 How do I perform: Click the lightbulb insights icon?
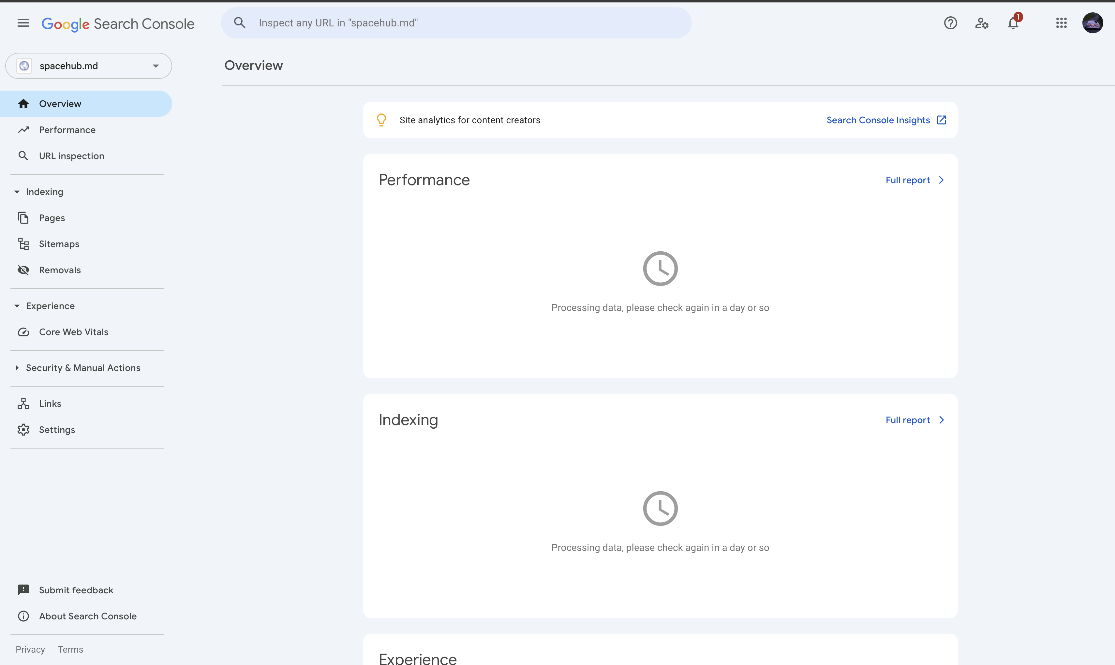381,120
